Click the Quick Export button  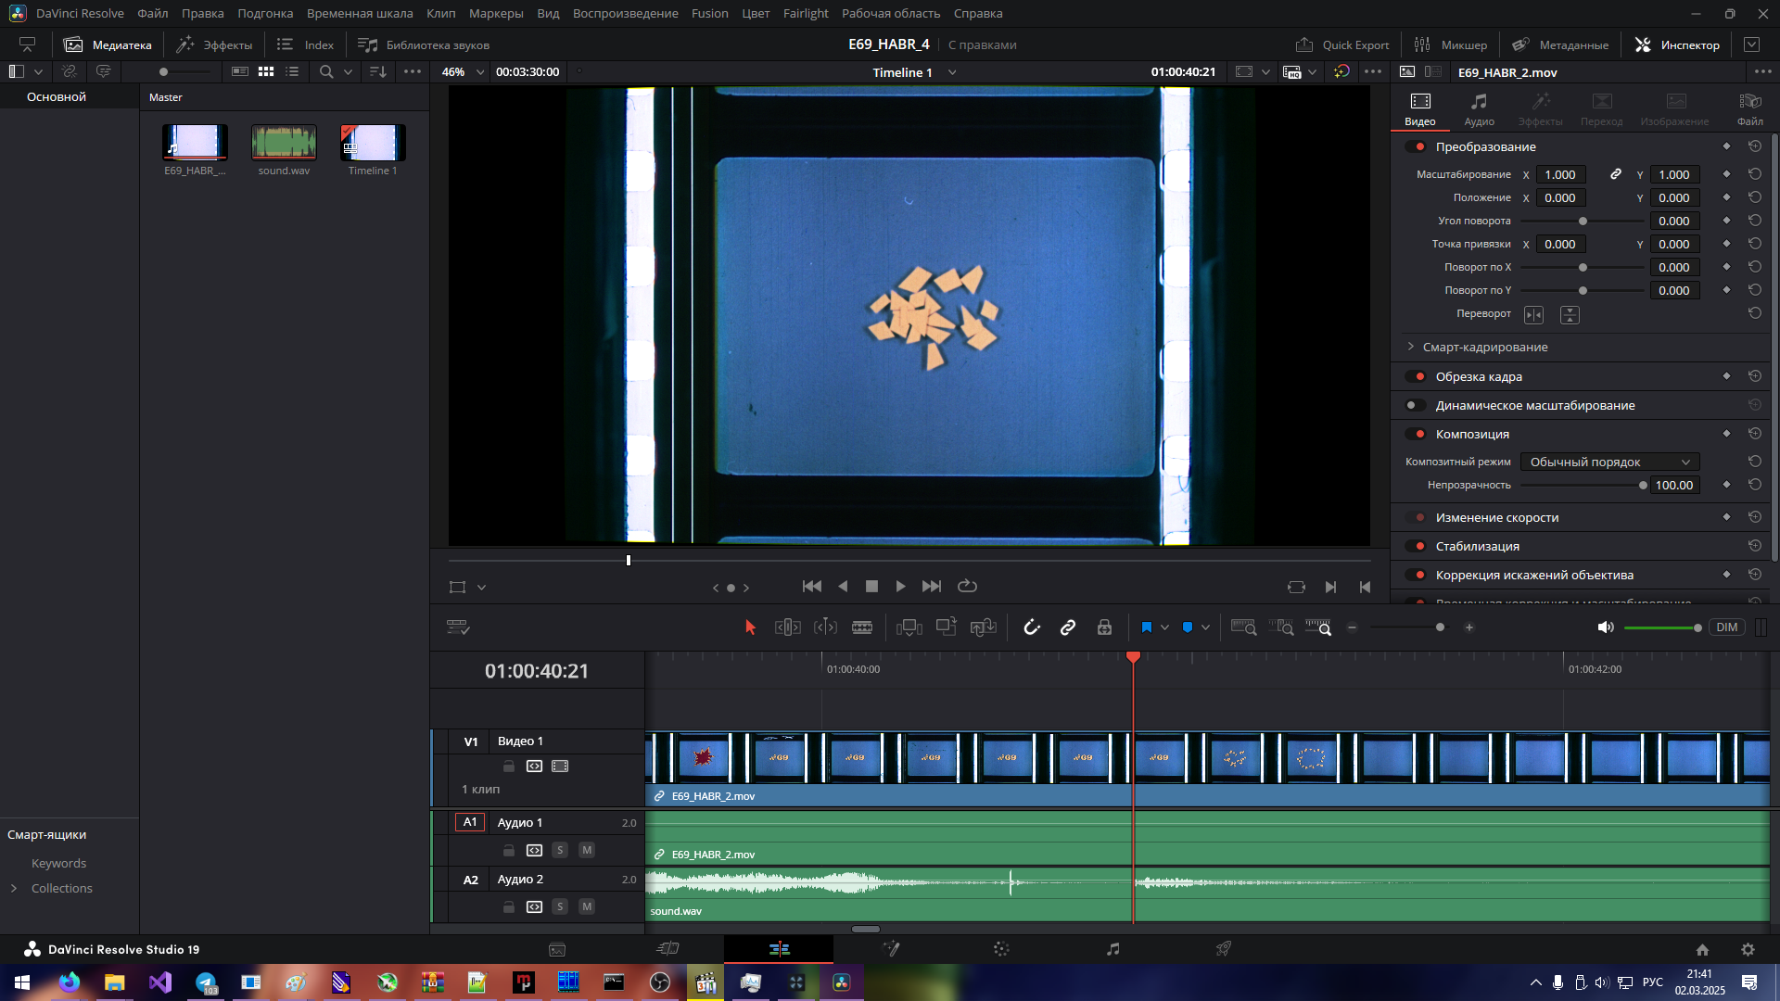click(1342, 44)
